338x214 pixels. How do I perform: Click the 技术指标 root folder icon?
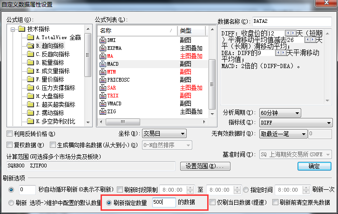22,29
